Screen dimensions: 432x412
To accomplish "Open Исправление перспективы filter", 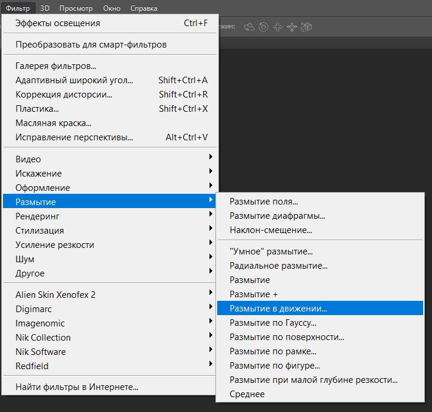I will point(110,137).
